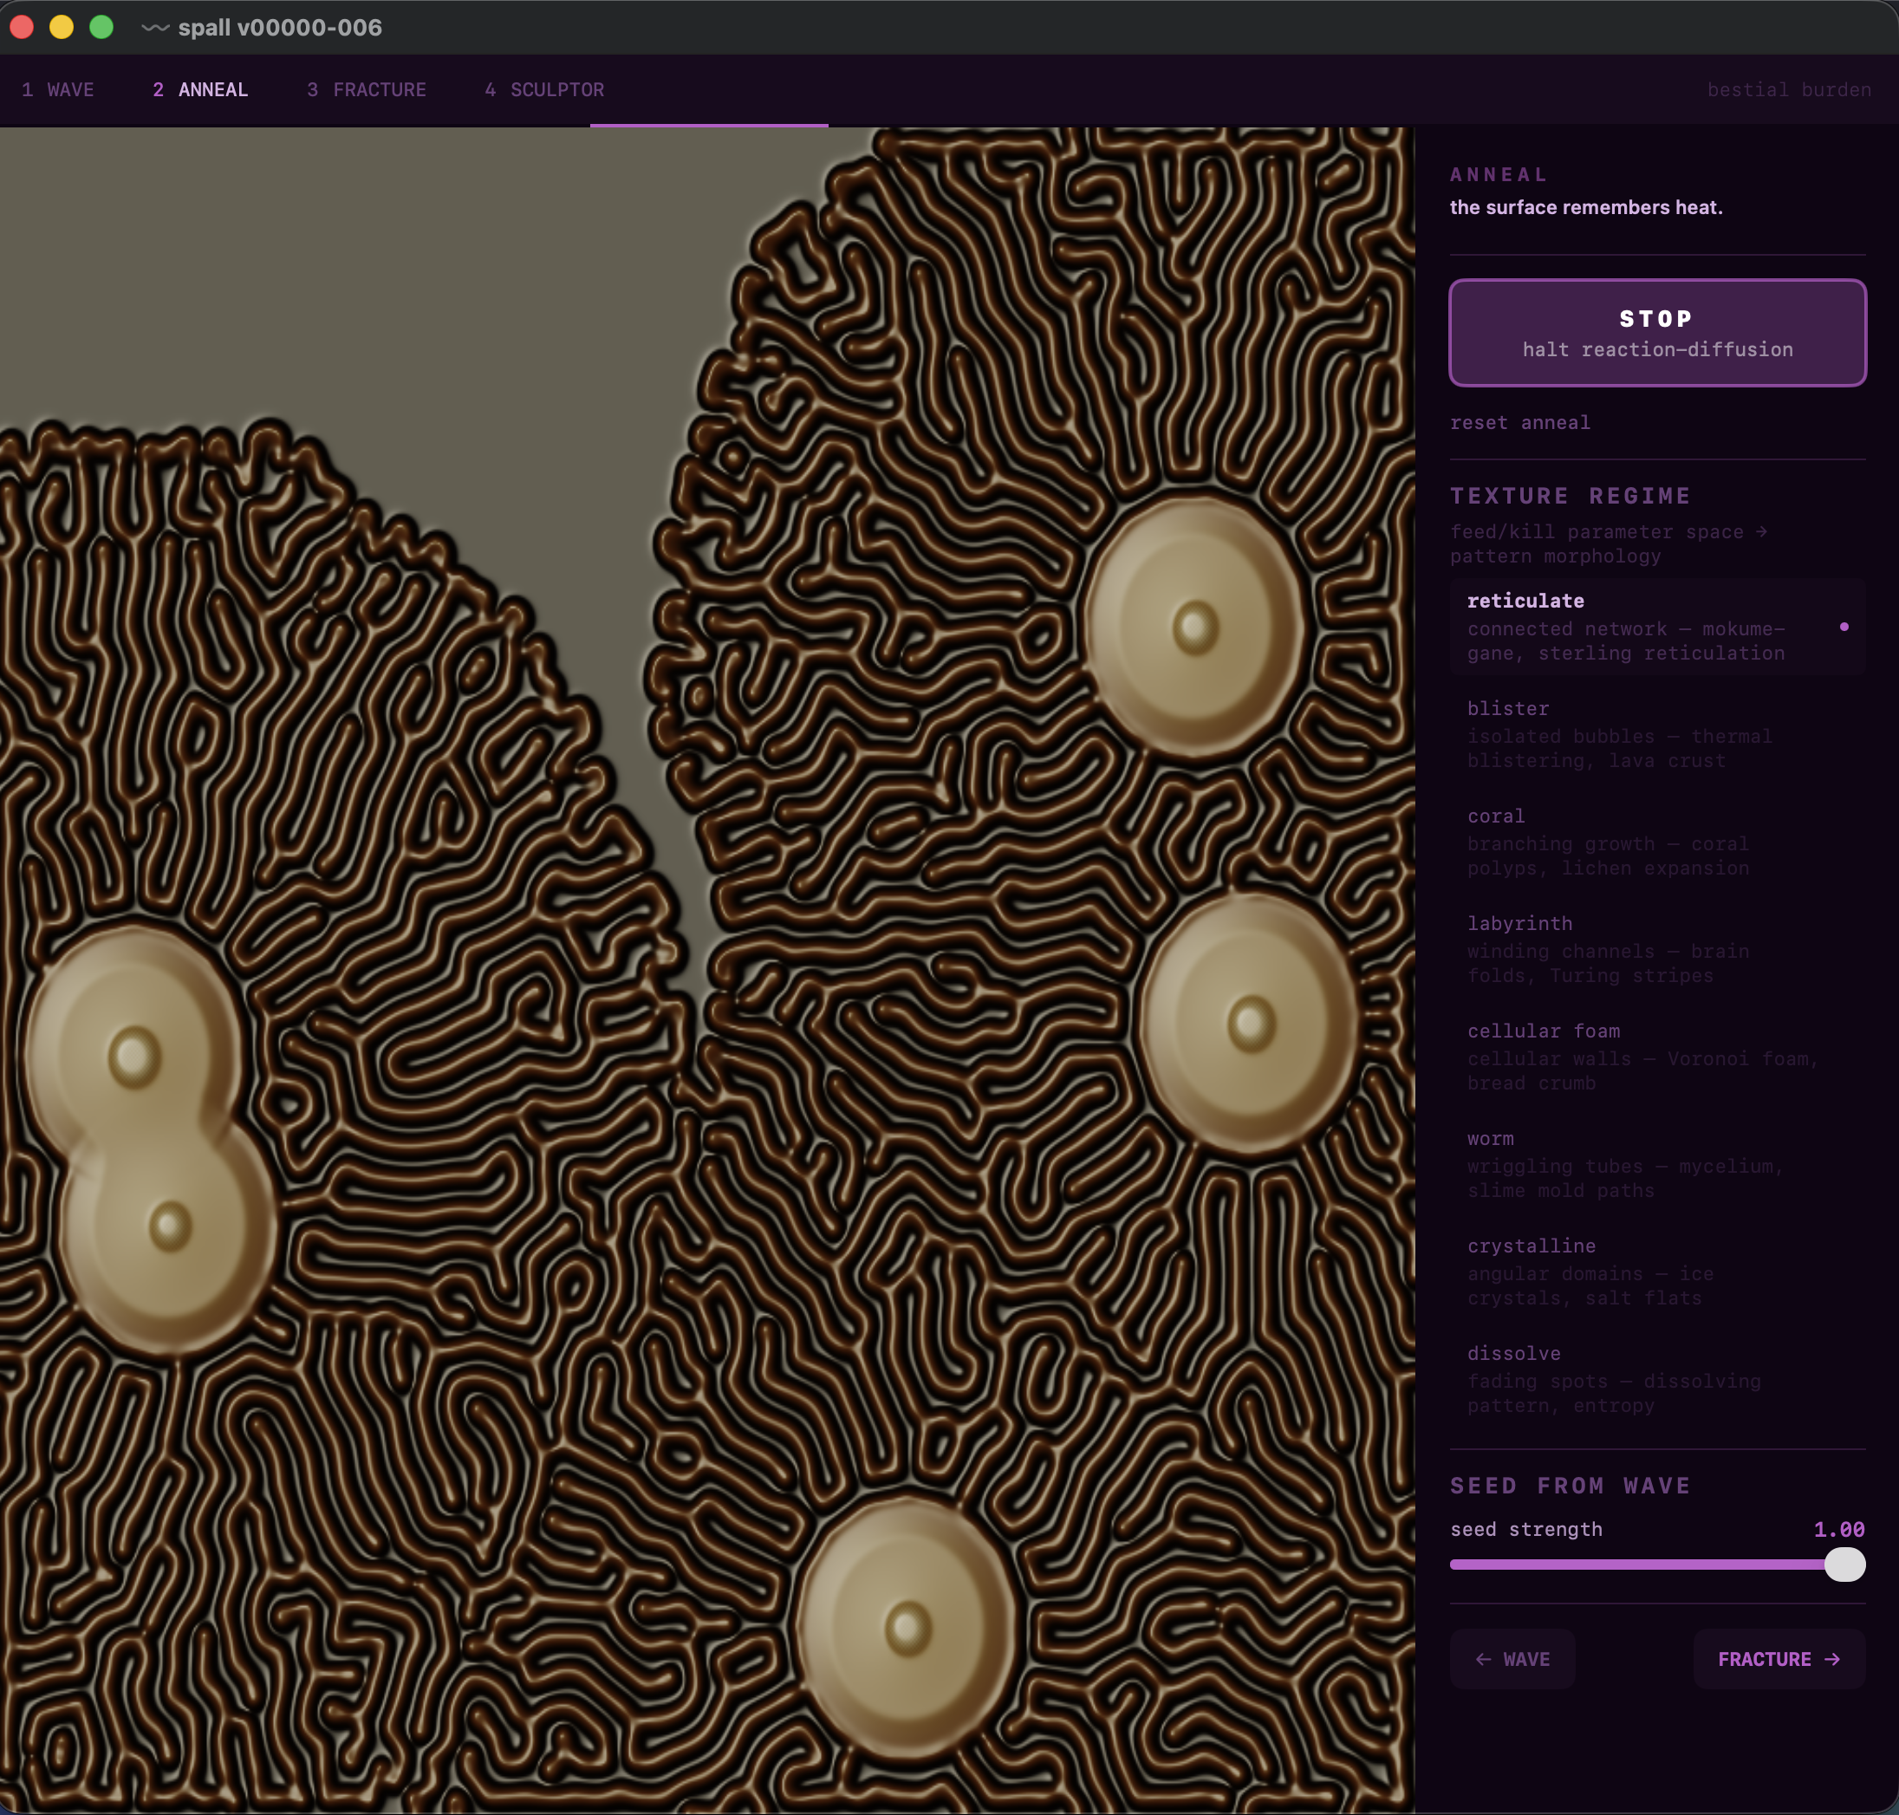
Task: Select the currently active 2 ANNEAL tab
Action: point(199,89)
